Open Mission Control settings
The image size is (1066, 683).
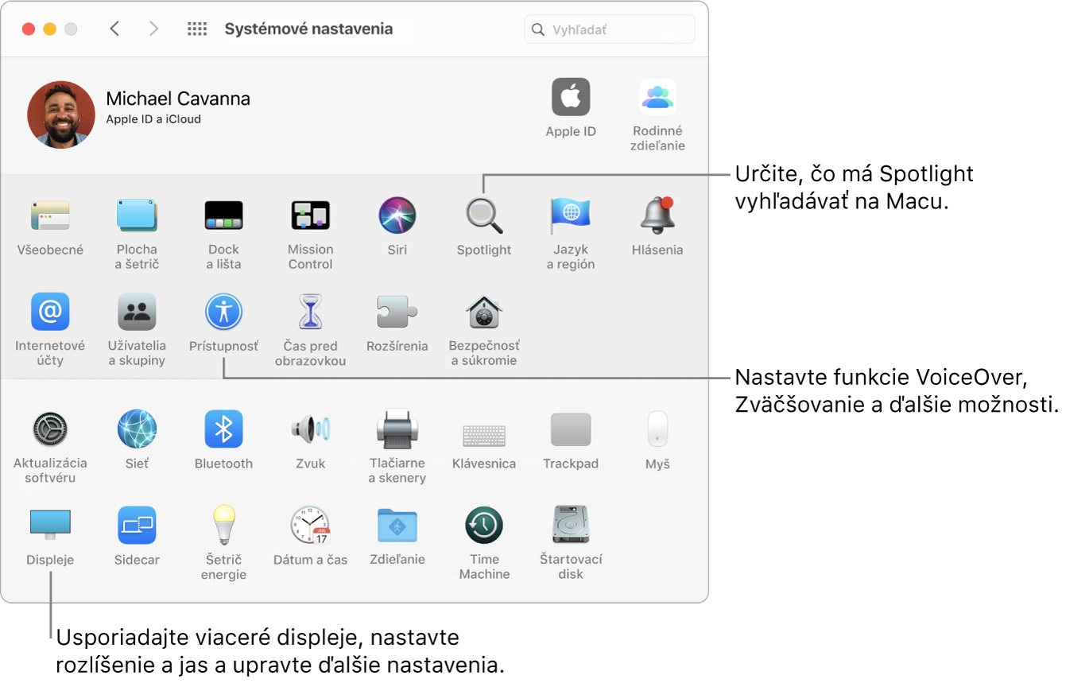tap(310, 215)
